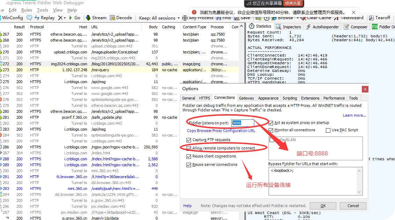Viewport: 395px width, 220px height.
Task: Click the Any Process crosshair icon
Action: (x=185, y=18)
